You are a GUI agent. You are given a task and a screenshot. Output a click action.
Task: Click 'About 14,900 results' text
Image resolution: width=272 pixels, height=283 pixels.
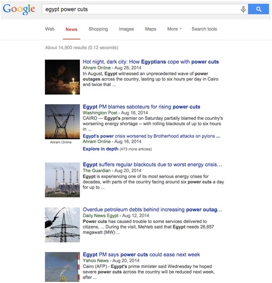pos(81,48)
